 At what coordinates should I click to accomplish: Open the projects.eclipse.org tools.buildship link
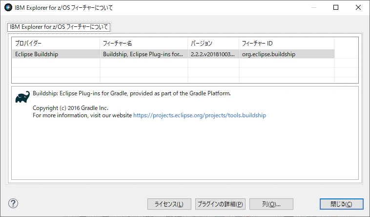coord(200,115)
